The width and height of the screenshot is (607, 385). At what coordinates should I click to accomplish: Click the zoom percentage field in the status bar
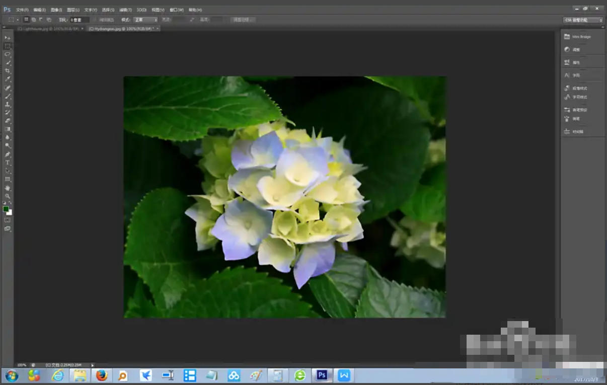click(x=20, y=365)
